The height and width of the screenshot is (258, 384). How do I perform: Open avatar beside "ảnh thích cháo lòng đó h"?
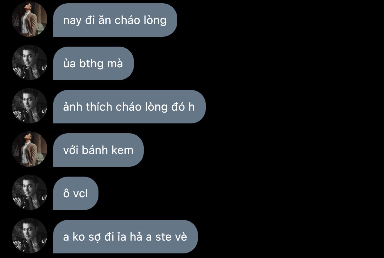click(30, 106)
